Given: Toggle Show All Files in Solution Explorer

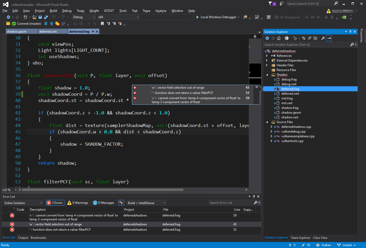Looking at the screenshot, I should click(315, 38).
